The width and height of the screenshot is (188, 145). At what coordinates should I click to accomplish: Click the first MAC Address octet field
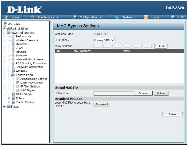97,46
